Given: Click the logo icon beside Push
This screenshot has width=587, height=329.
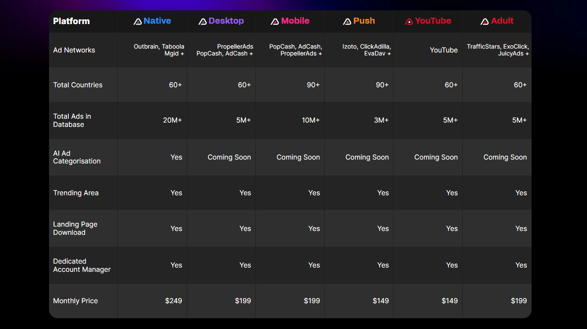Looking at the screenshot, I should (347, 22).
